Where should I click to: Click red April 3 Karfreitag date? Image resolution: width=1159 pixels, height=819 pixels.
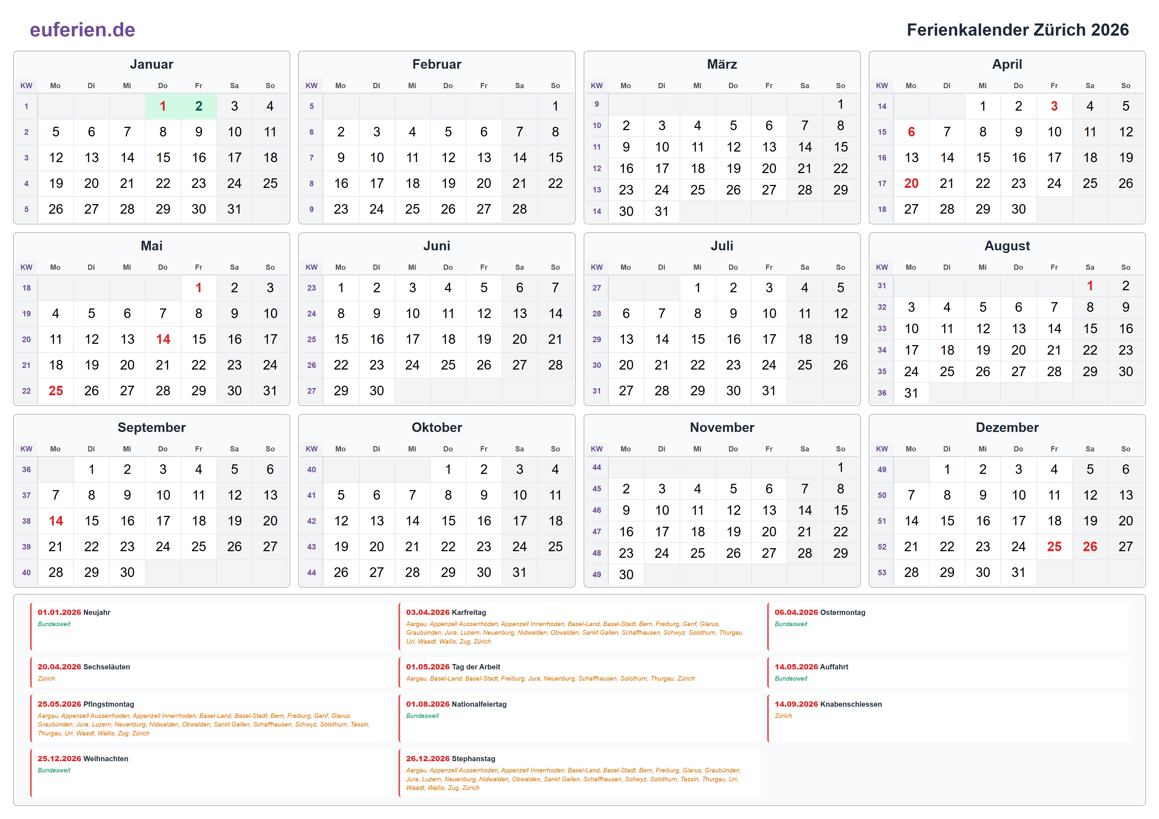(1054, 106)
